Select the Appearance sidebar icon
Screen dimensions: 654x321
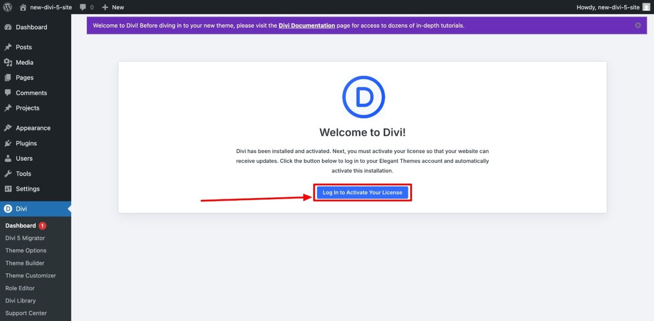coord(8,128)
